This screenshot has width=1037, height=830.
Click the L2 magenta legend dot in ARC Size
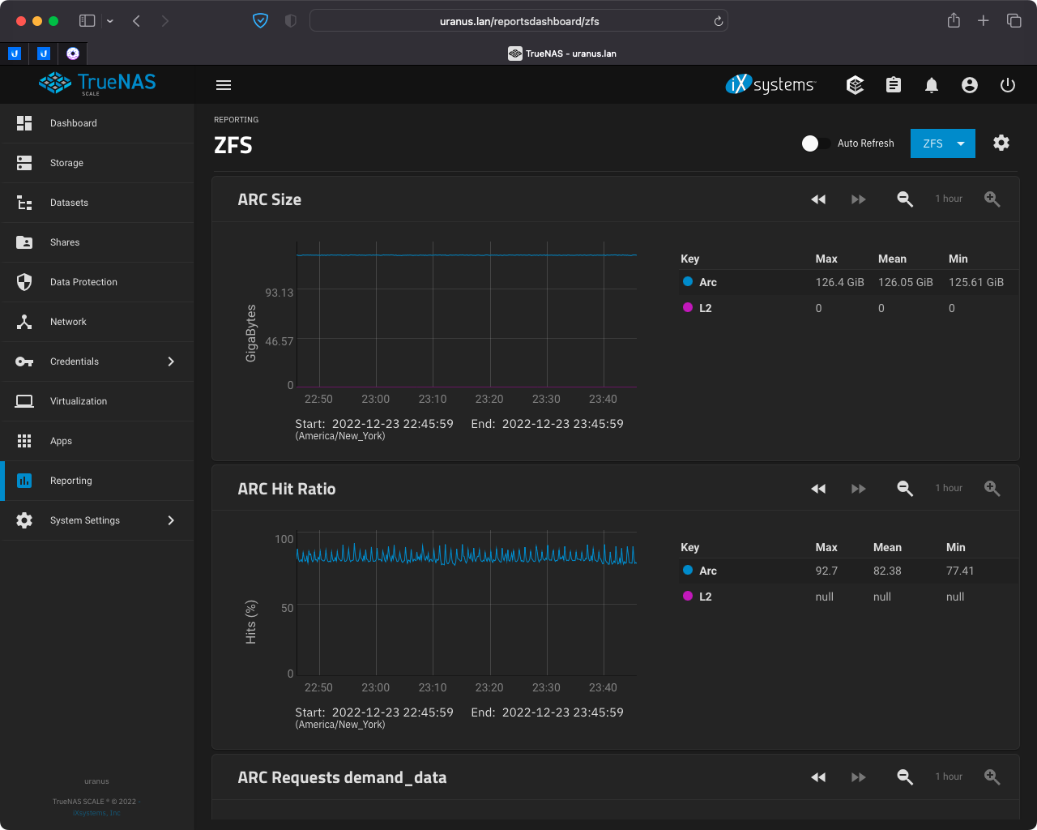688,307
